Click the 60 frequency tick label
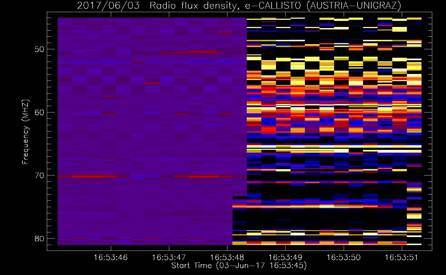Screen dimensions: 446x275 [39, 112]
